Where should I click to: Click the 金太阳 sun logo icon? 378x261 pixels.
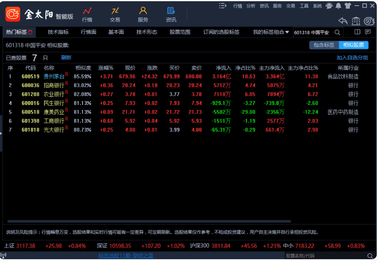13,14
